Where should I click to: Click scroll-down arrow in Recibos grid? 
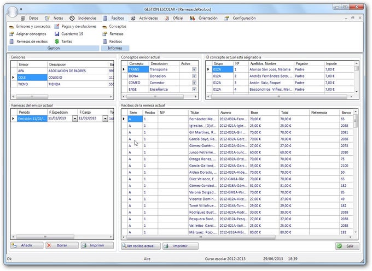pos(356,232)
